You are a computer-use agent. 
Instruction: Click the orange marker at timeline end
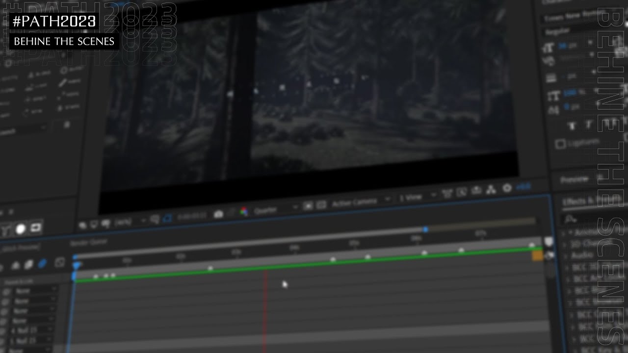(538, 255)
